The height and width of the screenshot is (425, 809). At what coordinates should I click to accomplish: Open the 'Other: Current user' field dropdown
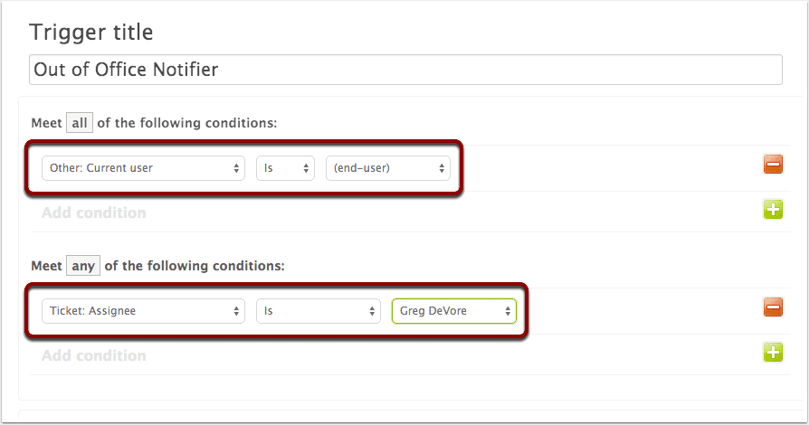pos(144,168)
